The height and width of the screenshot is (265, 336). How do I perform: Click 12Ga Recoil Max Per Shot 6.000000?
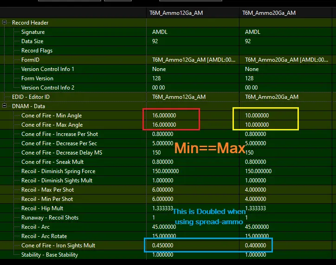click(162, 190)
